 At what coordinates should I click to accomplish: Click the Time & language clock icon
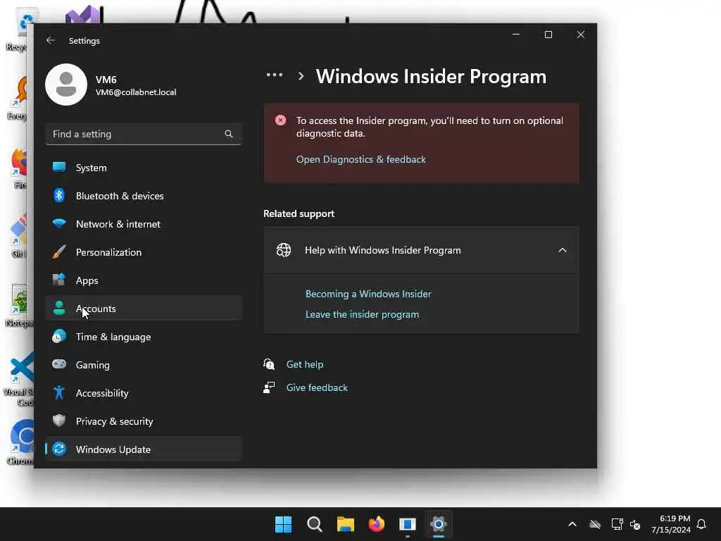click(x=59, y=336)
